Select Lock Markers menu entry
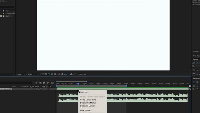 pos(86,110)
